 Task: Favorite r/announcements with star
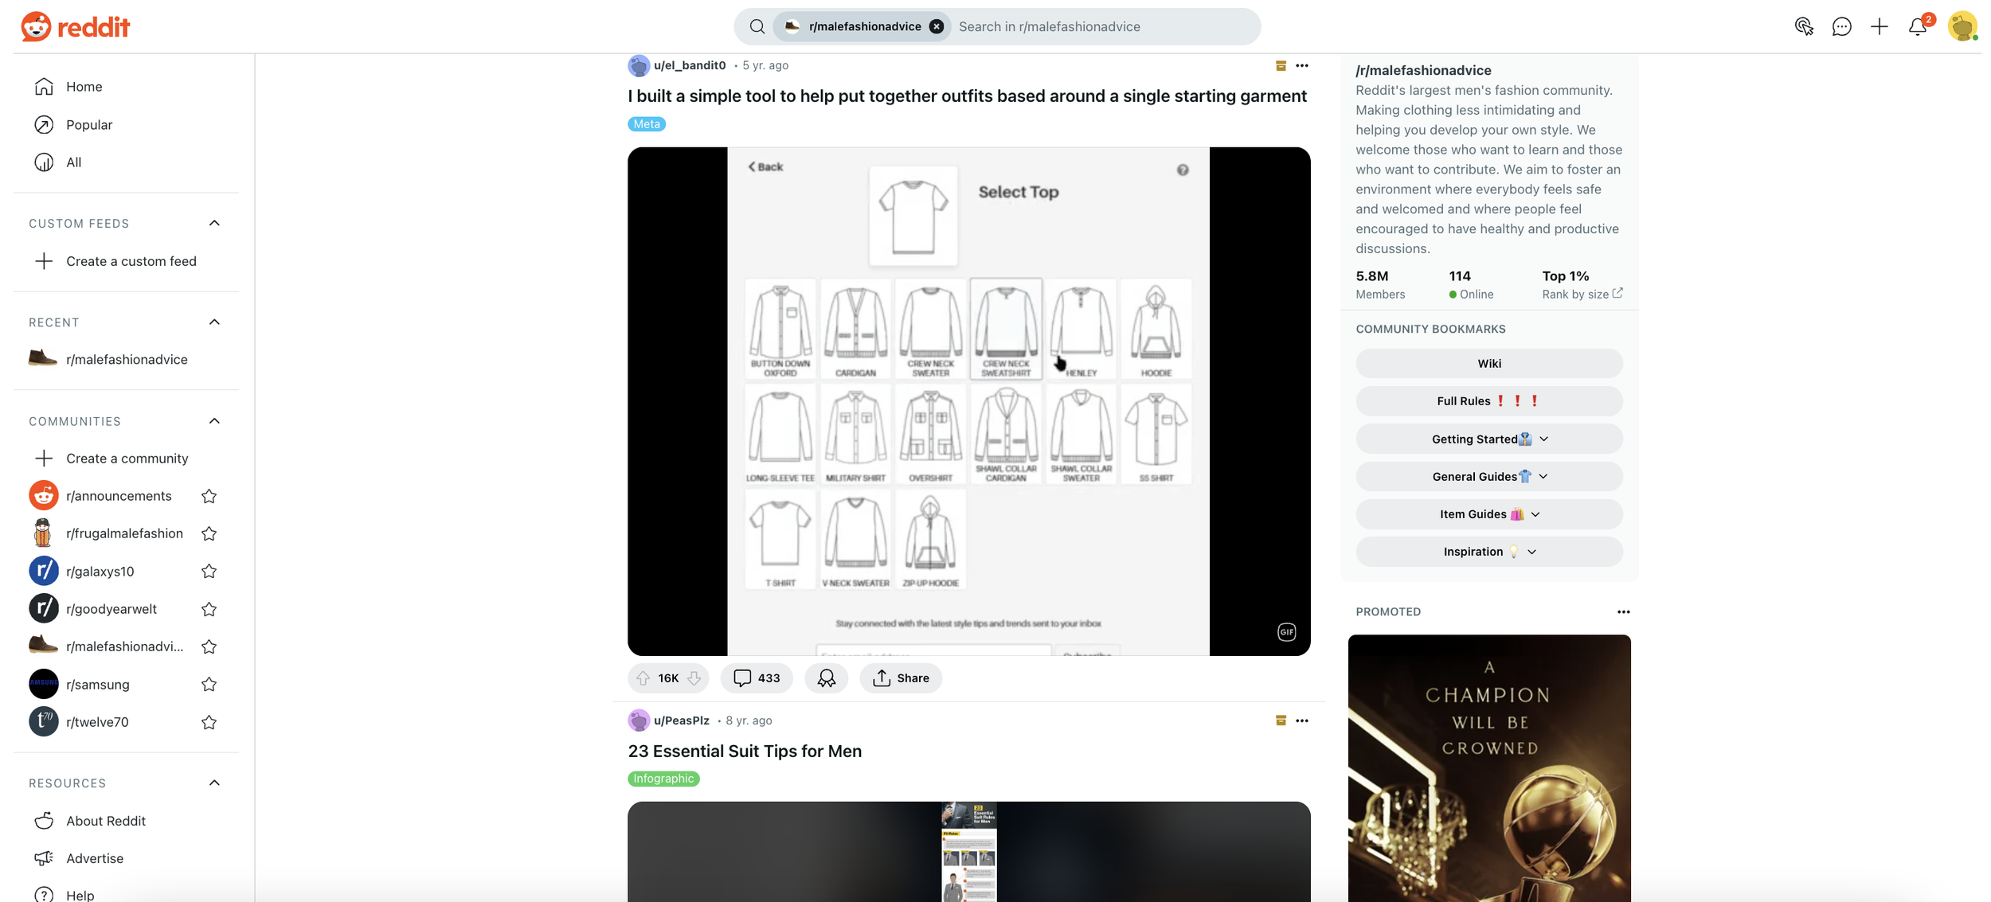pyautogui.click(x=209, y=496)
